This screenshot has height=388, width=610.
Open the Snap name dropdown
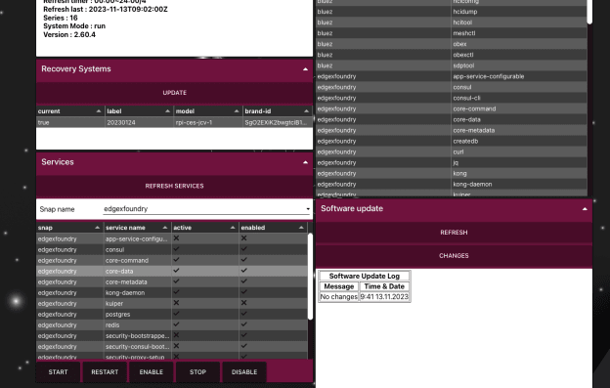pos(308,209)
